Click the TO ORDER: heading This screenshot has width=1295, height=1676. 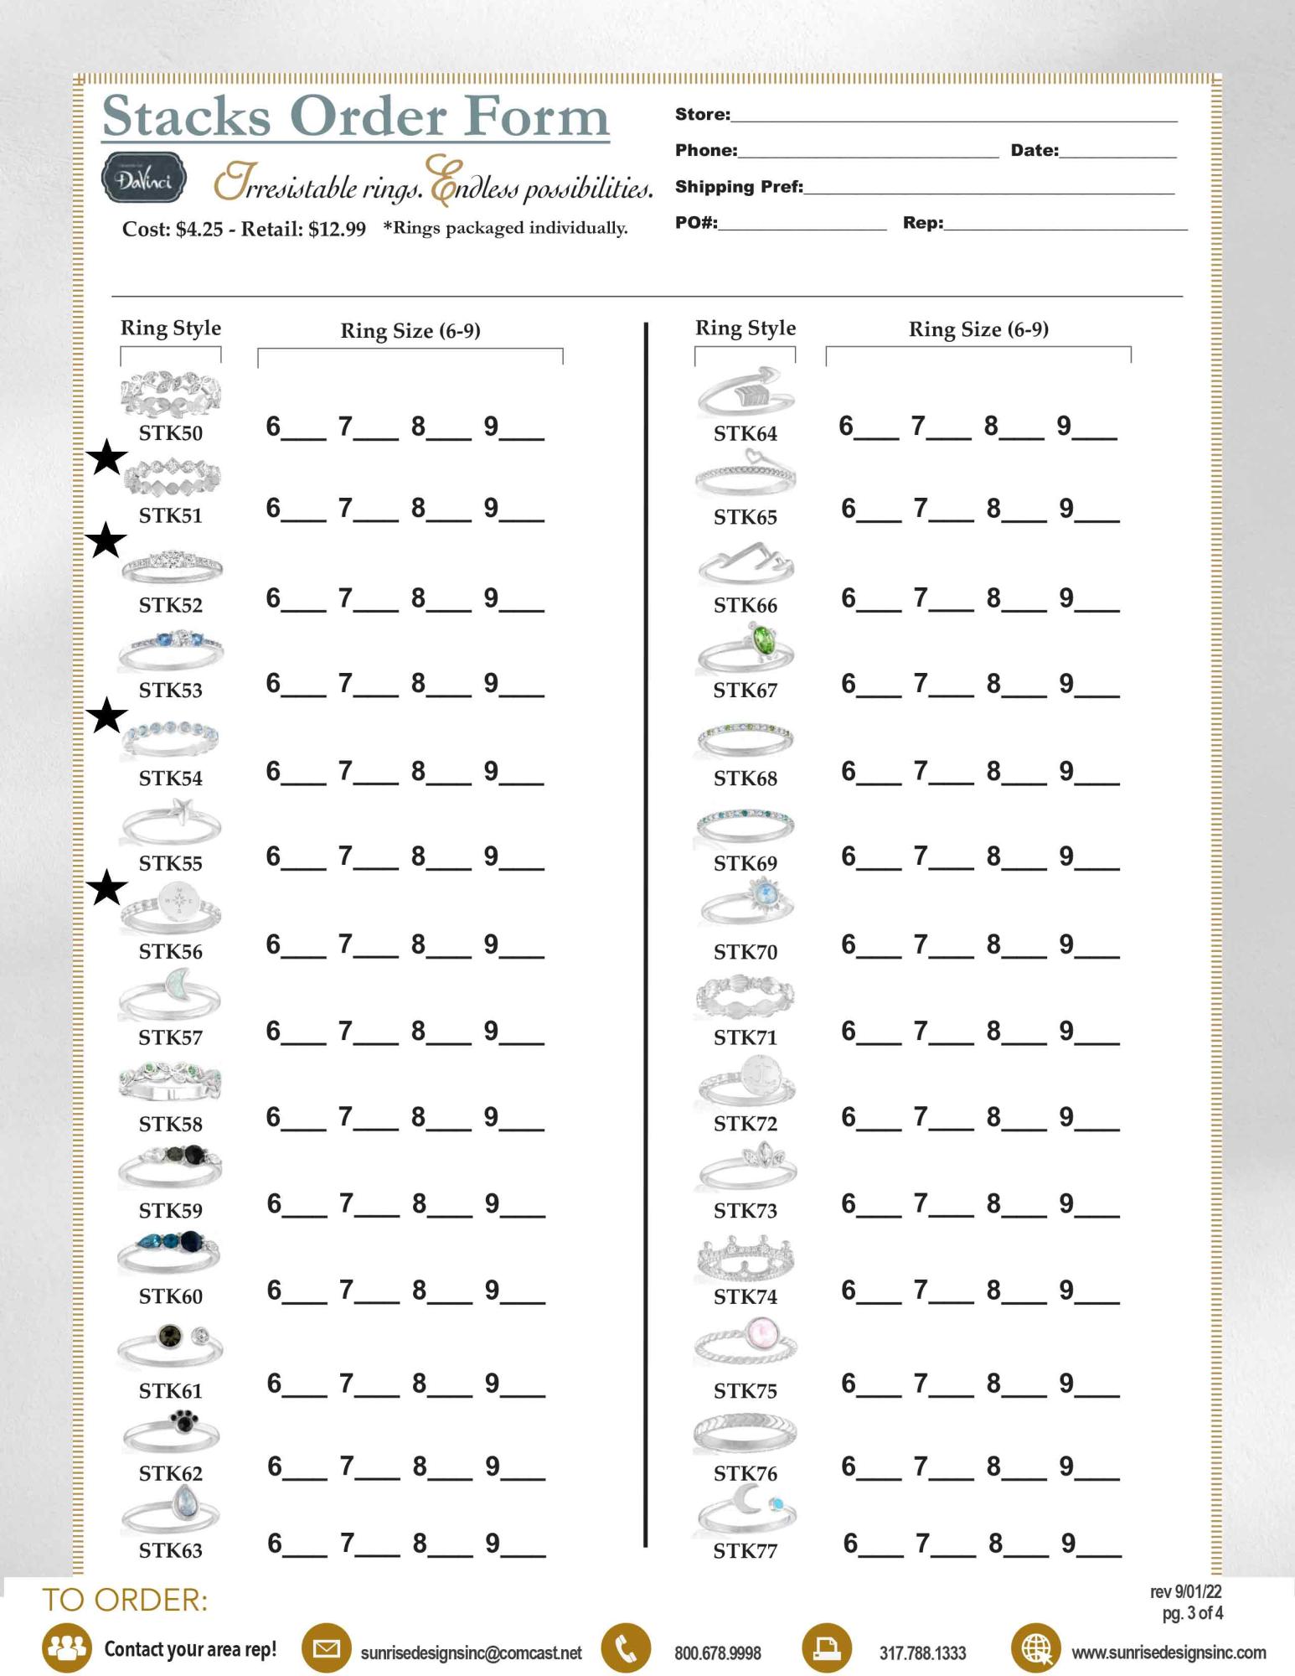(x=125, y=1600)
